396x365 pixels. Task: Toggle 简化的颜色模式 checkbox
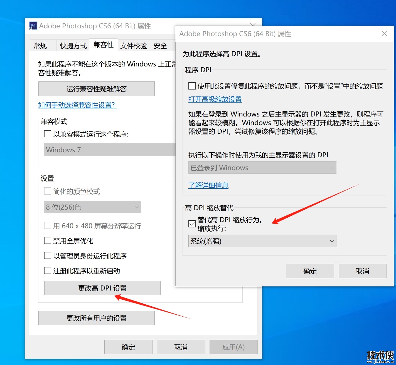(x=48, y=191)
